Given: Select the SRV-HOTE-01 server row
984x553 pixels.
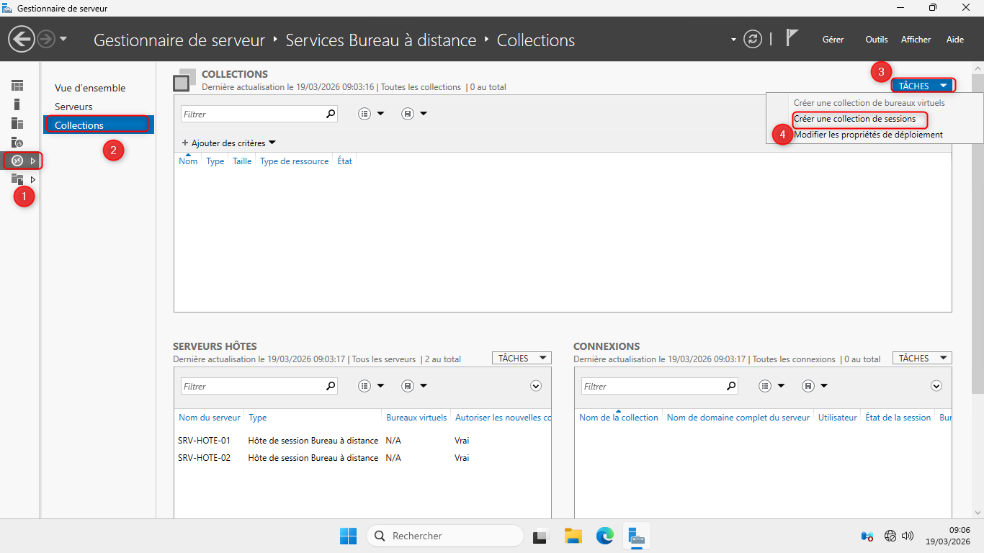Looking at the screenshot, I should click(205, 440).
